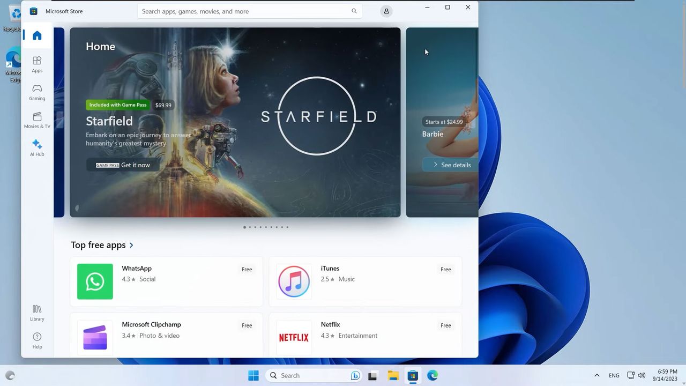Open the iTunes app listing

point(365,281)
